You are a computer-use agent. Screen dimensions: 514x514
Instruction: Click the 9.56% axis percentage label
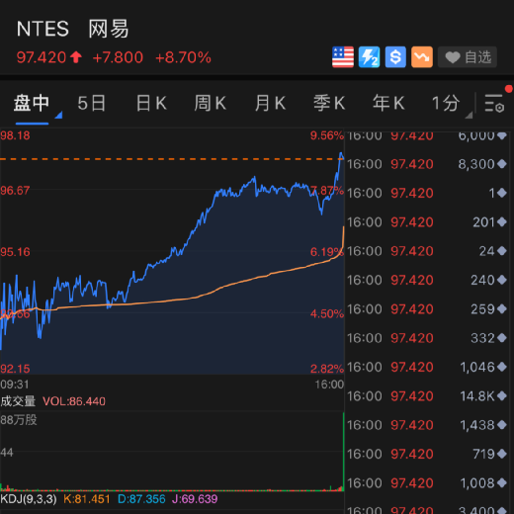[x=327, y=135]
